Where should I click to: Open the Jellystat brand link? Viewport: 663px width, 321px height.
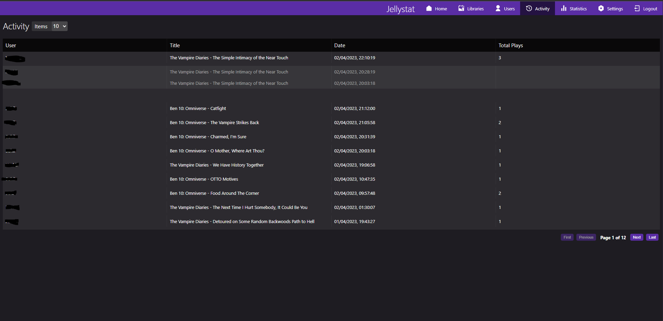point(400,9)
